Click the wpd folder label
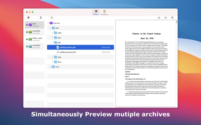This screenshot has width=201, height=125. pyautogui.click(x=59, y=33)
